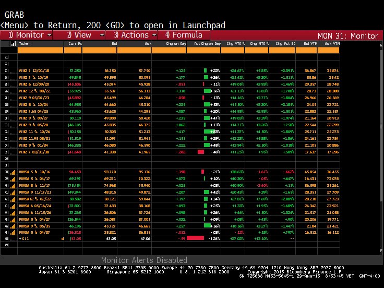This screenshot has height=288, width=384.
Task: Open chart icon for PDVSA 04/17 row
Action: pos(13,179)
